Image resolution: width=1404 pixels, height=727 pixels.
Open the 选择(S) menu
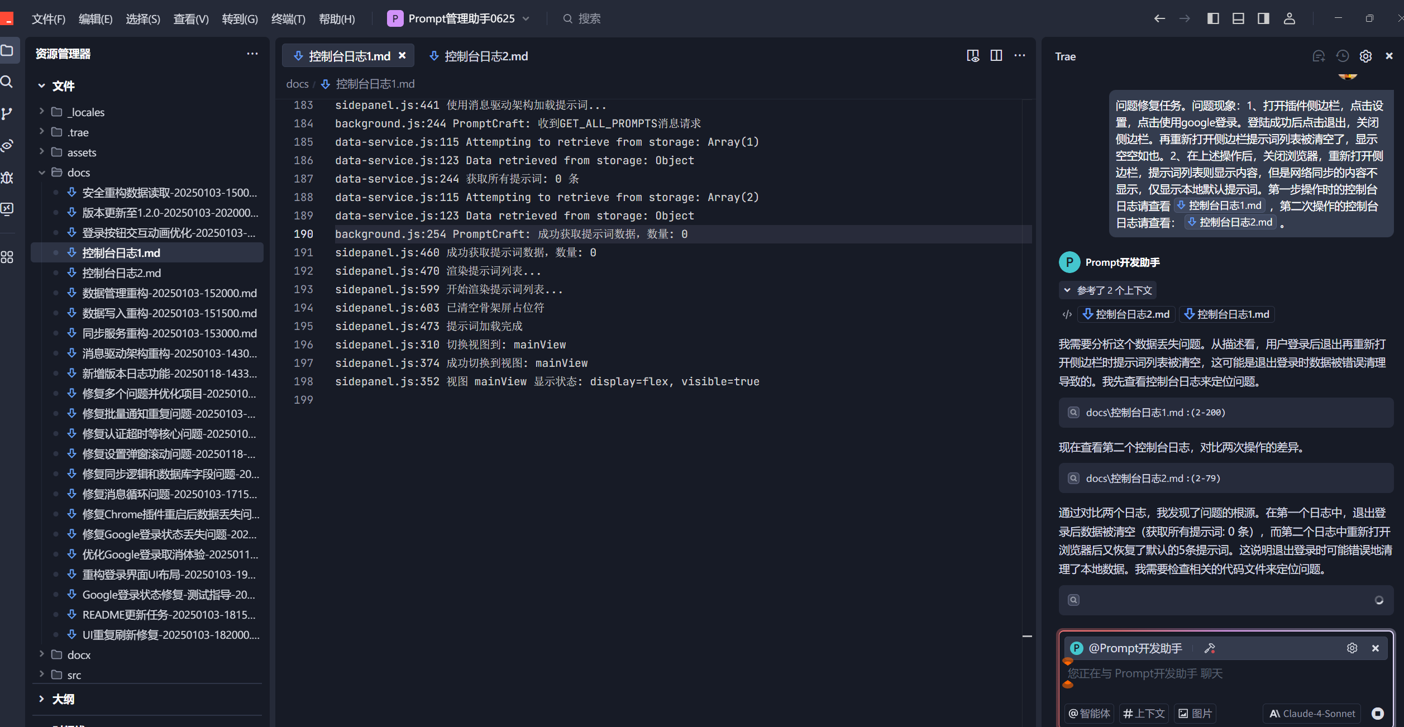143,19
